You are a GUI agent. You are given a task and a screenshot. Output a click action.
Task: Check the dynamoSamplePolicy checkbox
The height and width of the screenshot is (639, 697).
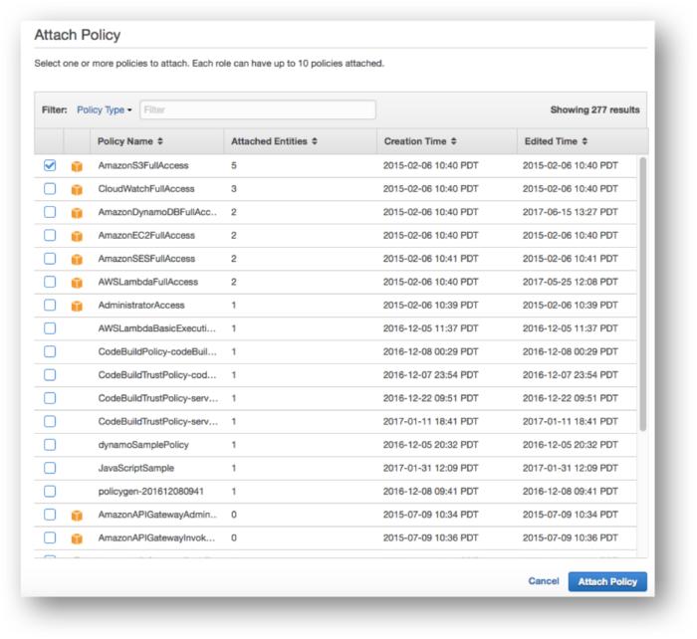point(50,445)
